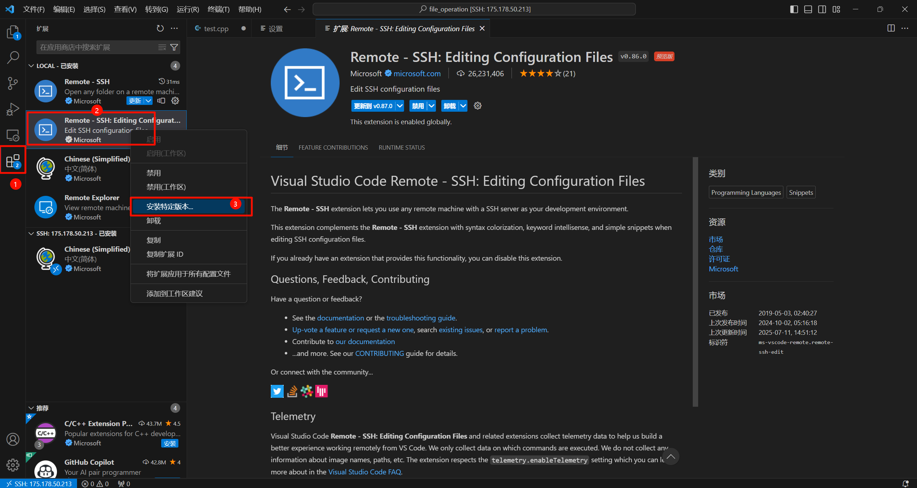Click 更新到 v0.87.0 button
Screen dimensions: 917x488
click(373, 106)
